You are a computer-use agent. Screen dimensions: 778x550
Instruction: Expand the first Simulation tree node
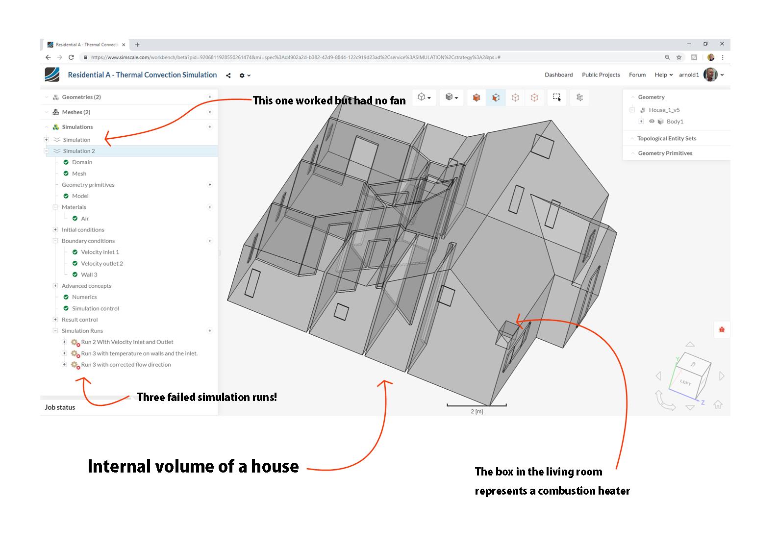click(47, 140)
